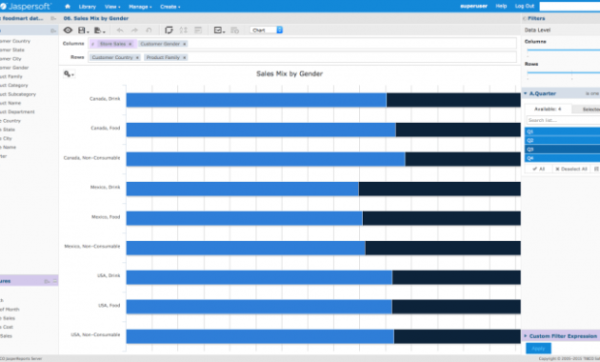Image resolution: width=600 pixels, height=362 pixels.
Task: Open the Manage menu
Action: coord(140,7)
